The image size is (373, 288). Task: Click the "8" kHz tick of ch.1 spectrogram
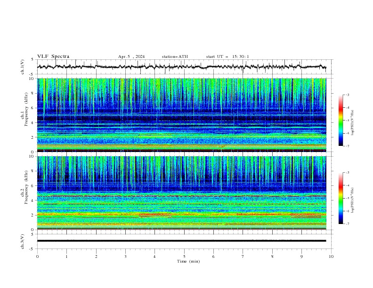coord(33,93)
